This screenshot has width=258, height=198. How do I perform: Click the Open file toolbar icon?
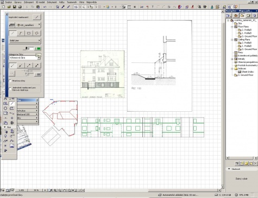[9, 7]
